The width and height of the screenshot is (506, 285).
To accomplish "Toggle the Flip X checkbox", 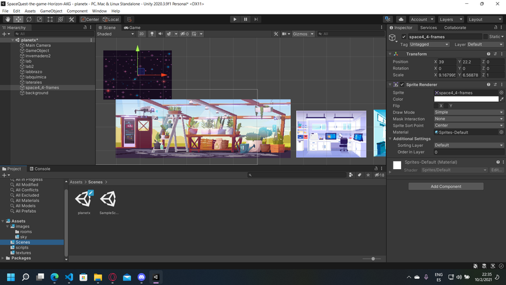I will pos(436,106).
